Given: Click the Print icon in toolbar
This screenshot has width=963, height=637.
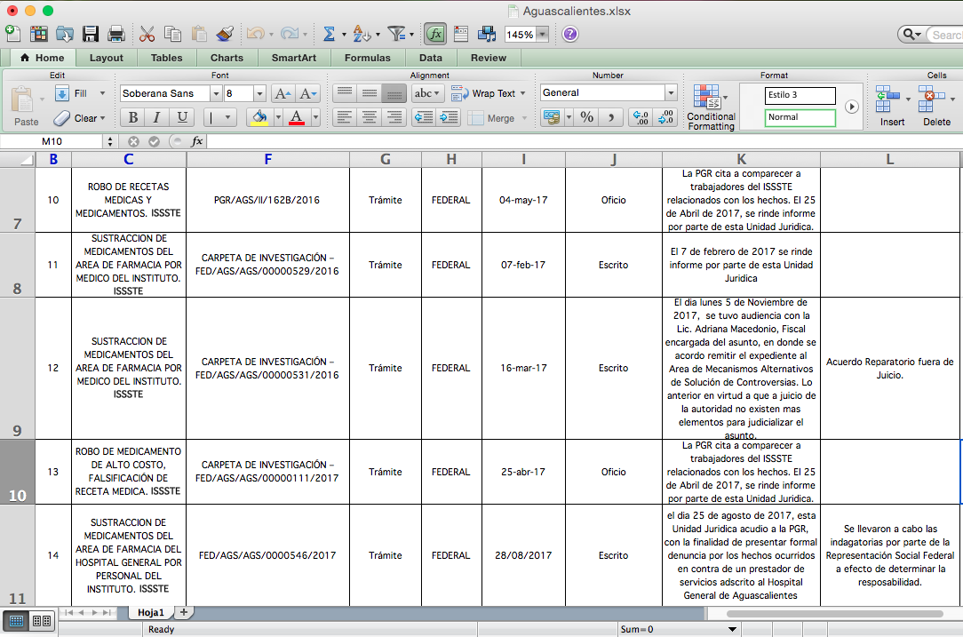Looking at the screenshot, I should pos(115,34).
